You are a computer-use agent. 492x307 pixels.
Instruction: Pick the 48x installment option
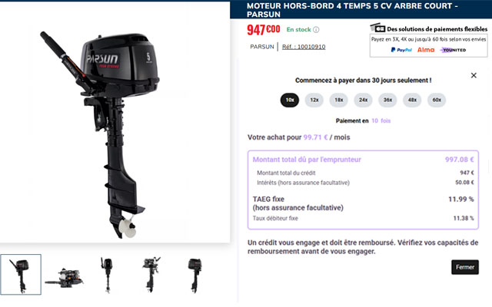point(412,100)
